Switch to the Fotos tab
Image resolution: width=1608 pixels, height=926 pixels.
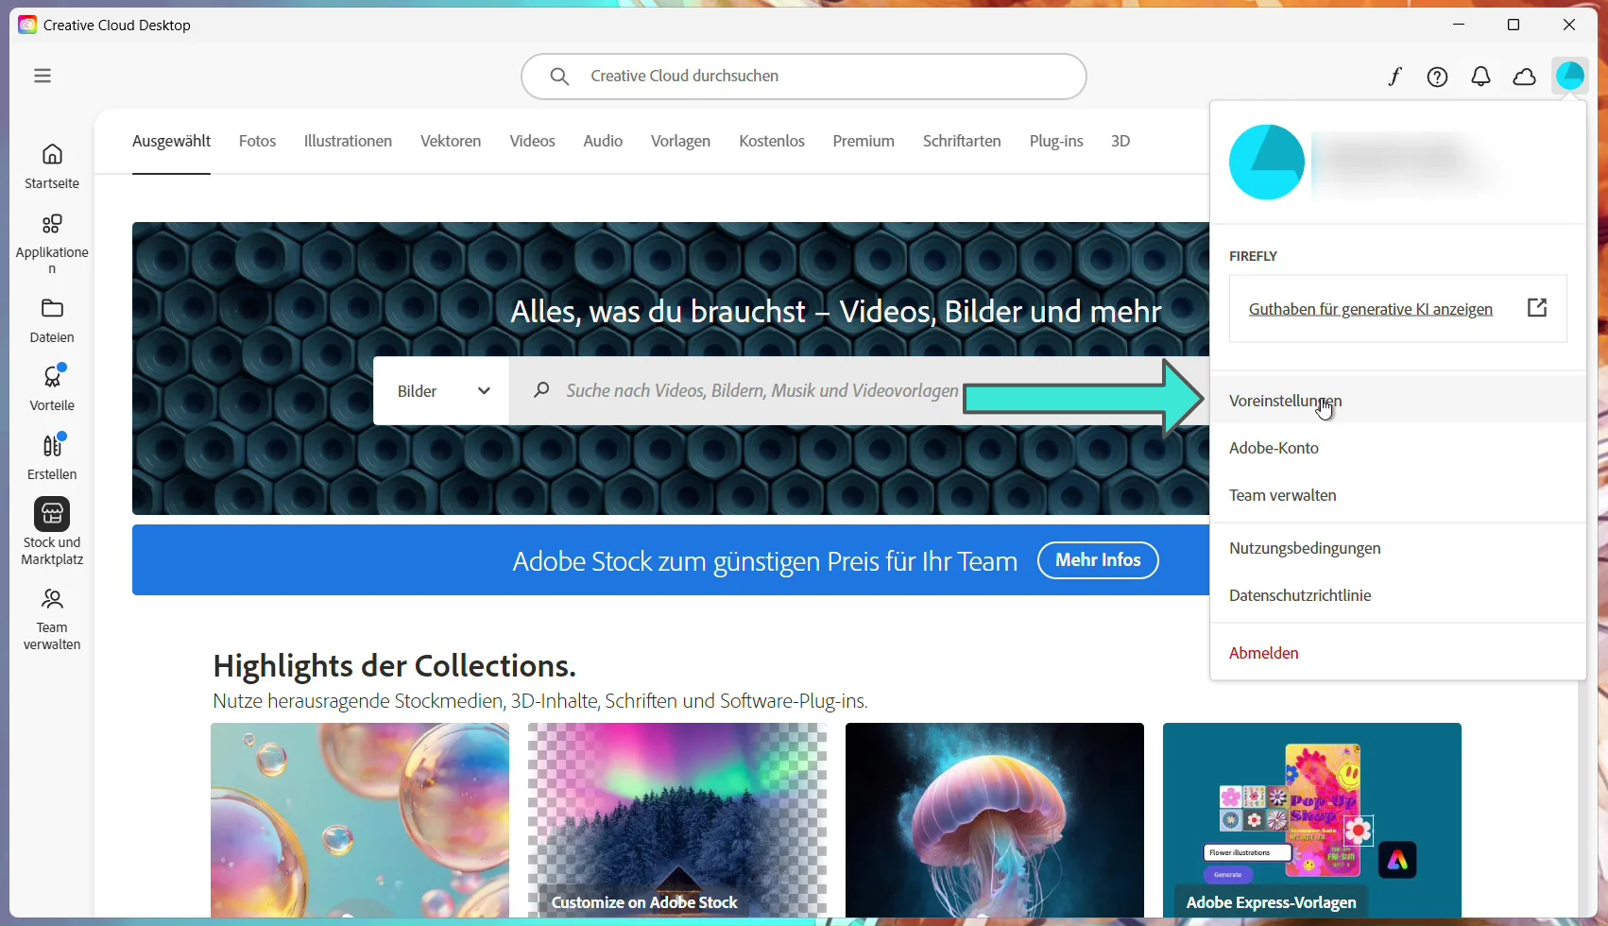(x=257, y=141)
